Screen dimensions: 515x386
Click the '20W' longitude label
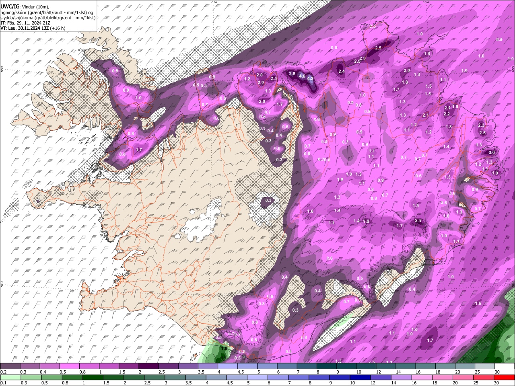(x=214, y=2)
